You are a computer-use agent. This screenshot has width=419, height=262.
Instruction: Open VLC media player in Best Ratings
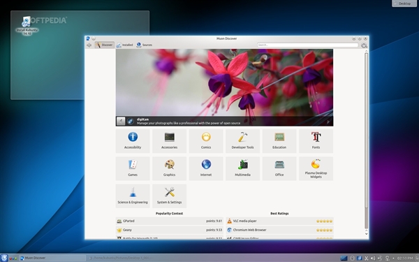pos(280,221)
